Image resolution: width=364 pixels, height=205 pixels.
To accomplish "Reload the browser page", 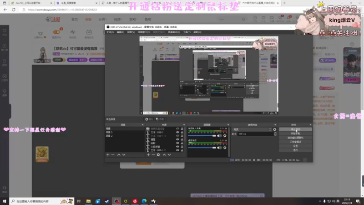I will click(14, 10).
